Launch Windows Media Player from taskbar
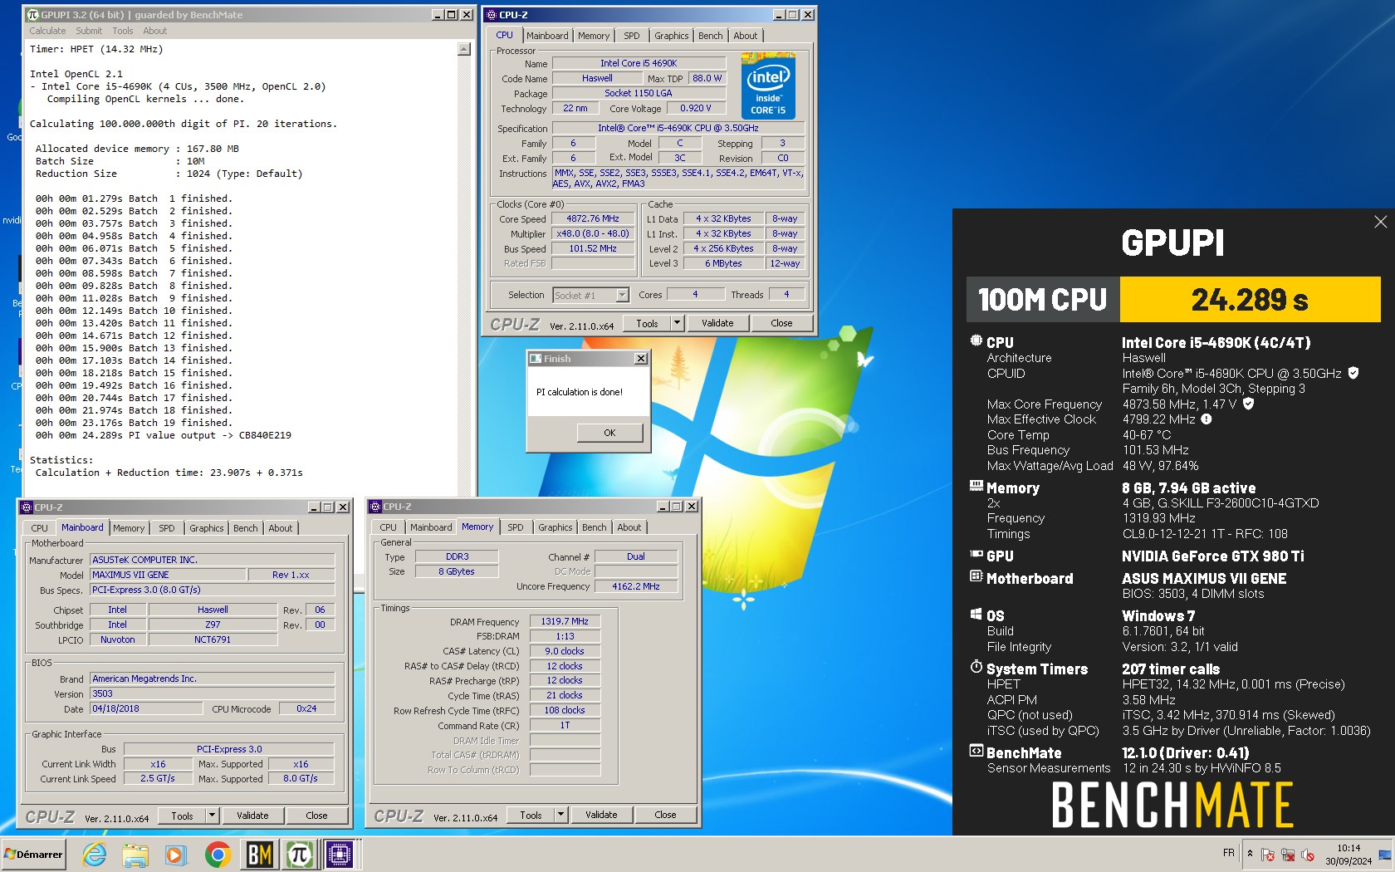Image resolution: width=1395 pixels, height=872 pixels. tap(175, 854)
